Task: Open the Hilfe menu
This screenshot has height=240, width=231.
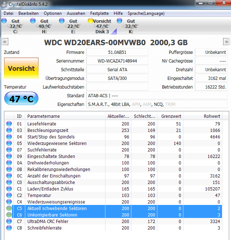Action: (x=118, y=13)
